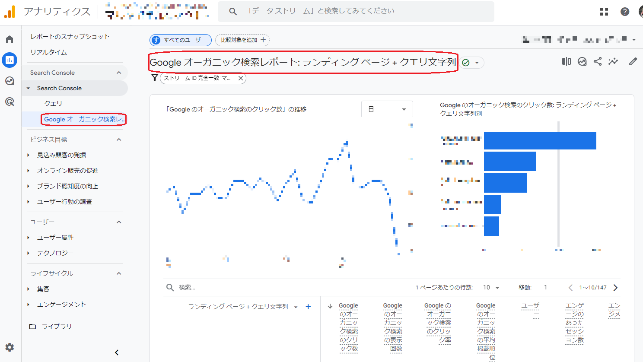Share this report using the share icon

point(598,61)
